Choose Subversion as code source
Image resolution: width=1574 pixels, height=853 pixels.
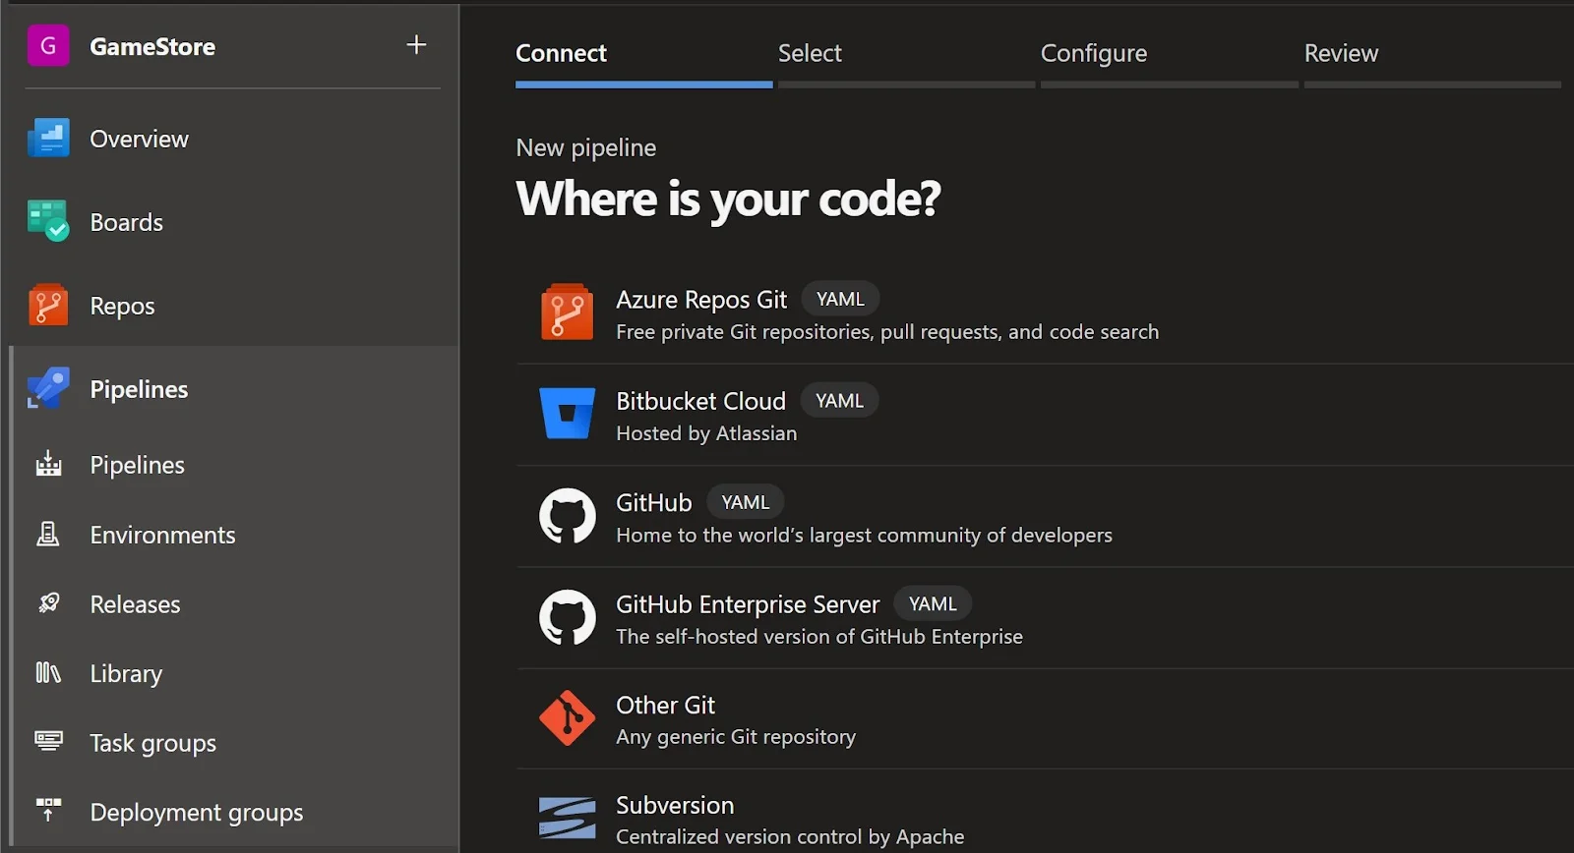pos(1045,812)
